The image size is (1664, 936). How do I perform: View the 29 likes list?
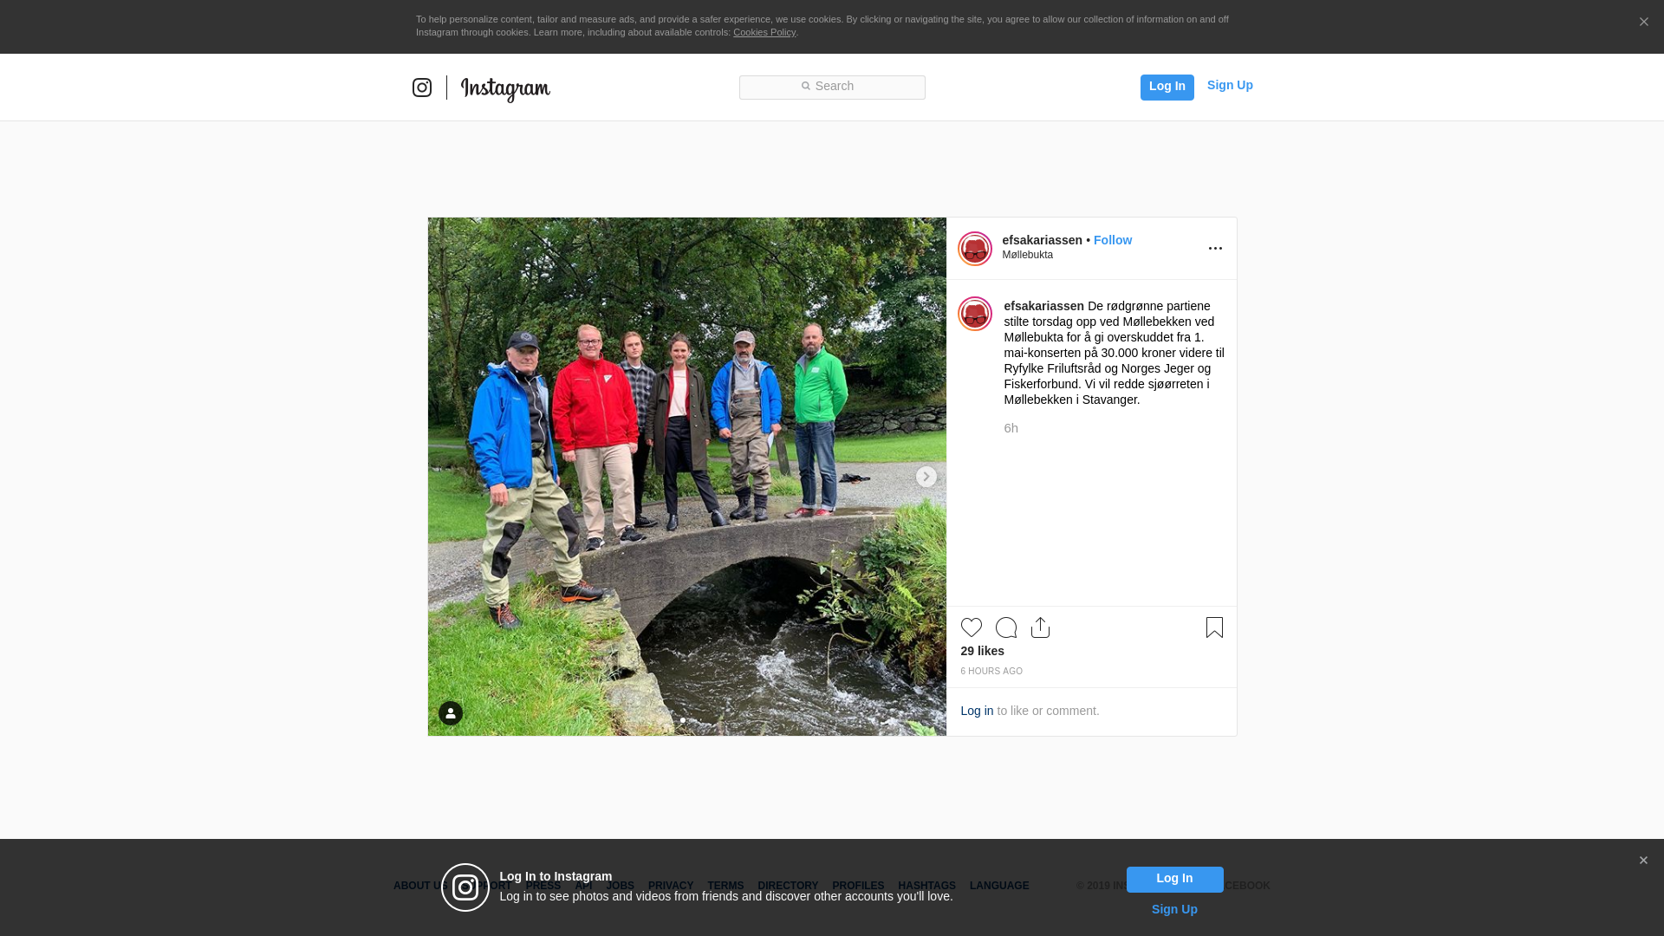pyautogui.click(x=982, y=651)
